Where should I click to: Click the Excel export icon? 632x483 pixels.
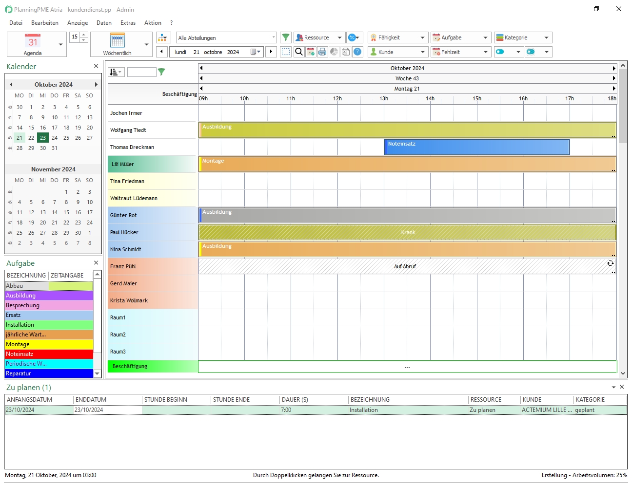click(x=345, y=52)
